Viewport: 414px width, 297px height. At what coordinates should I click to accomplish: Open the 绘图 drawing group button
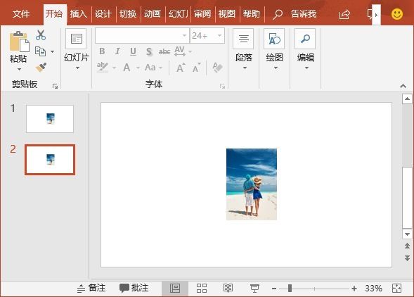(x=275, y=50)
